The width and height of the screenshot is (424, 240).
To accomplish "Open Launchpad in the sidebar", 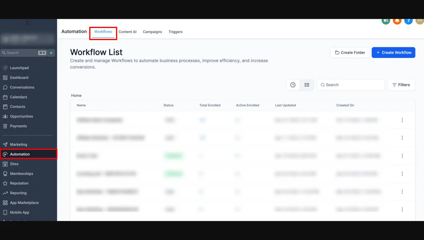I will [x=19, y=68].
